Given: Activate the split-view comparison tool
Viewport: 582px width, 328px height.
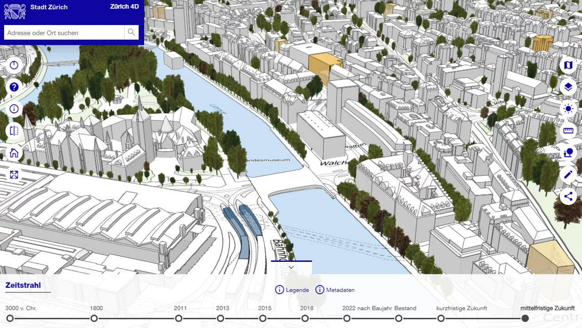Looking at the screenshot, I should coord(14,131).
